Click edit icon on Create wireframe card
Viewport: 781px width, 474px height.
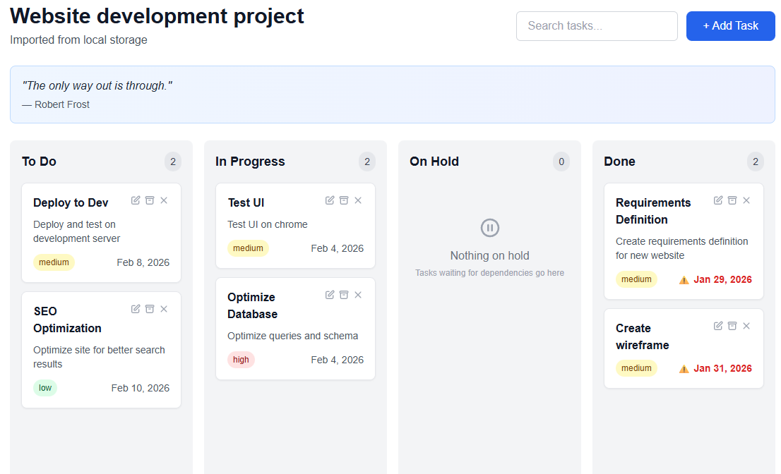tap(718, 326)
